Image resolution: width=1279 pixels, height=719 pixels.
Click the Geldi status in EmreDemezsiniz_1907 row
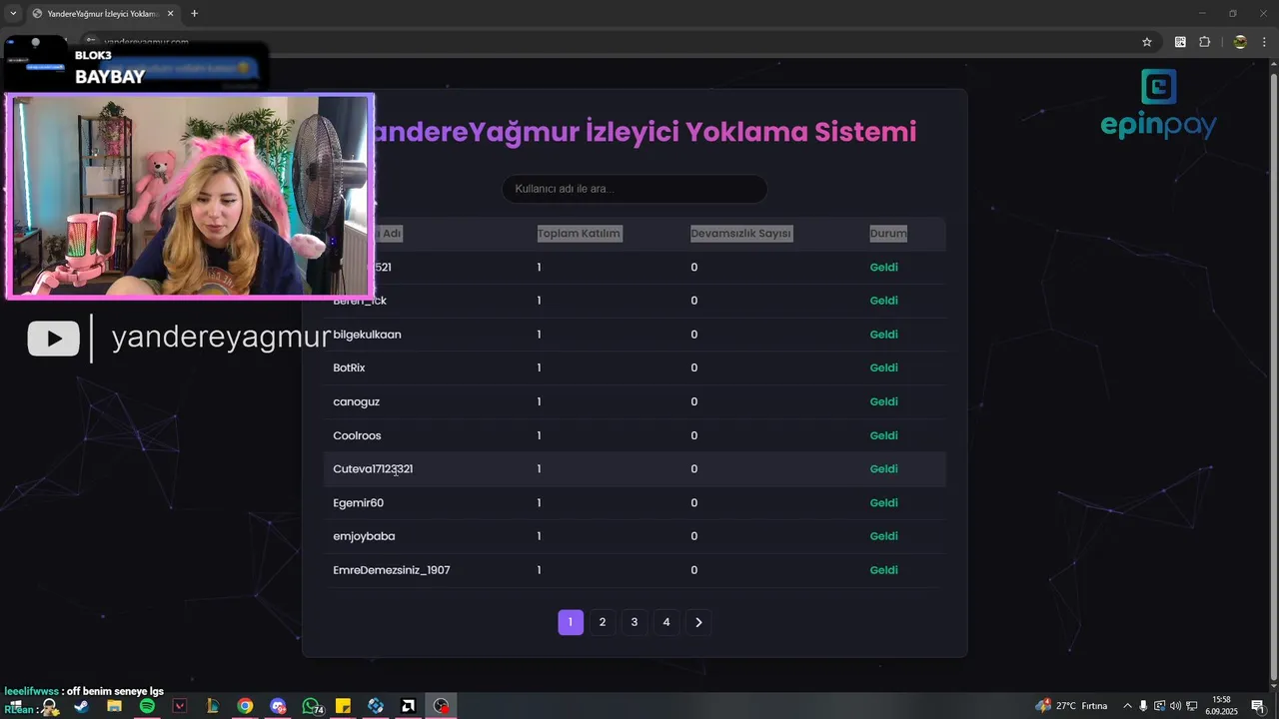pyautogui.click(x=883, y=570)
